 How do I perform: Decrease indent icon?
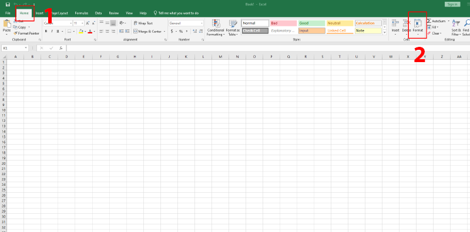click(122, 31)
